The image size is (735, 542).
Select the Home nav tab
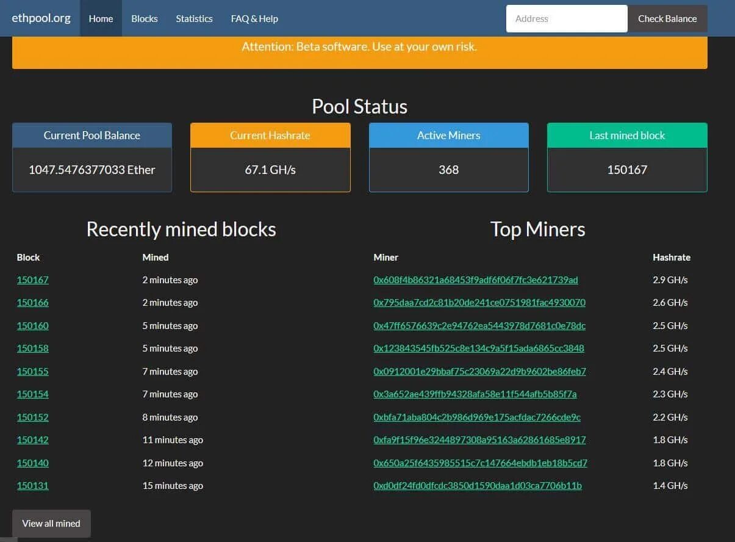(x=101, y=18)
